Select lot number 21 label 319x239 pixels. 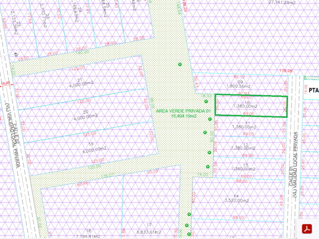[x=80, y=80]
